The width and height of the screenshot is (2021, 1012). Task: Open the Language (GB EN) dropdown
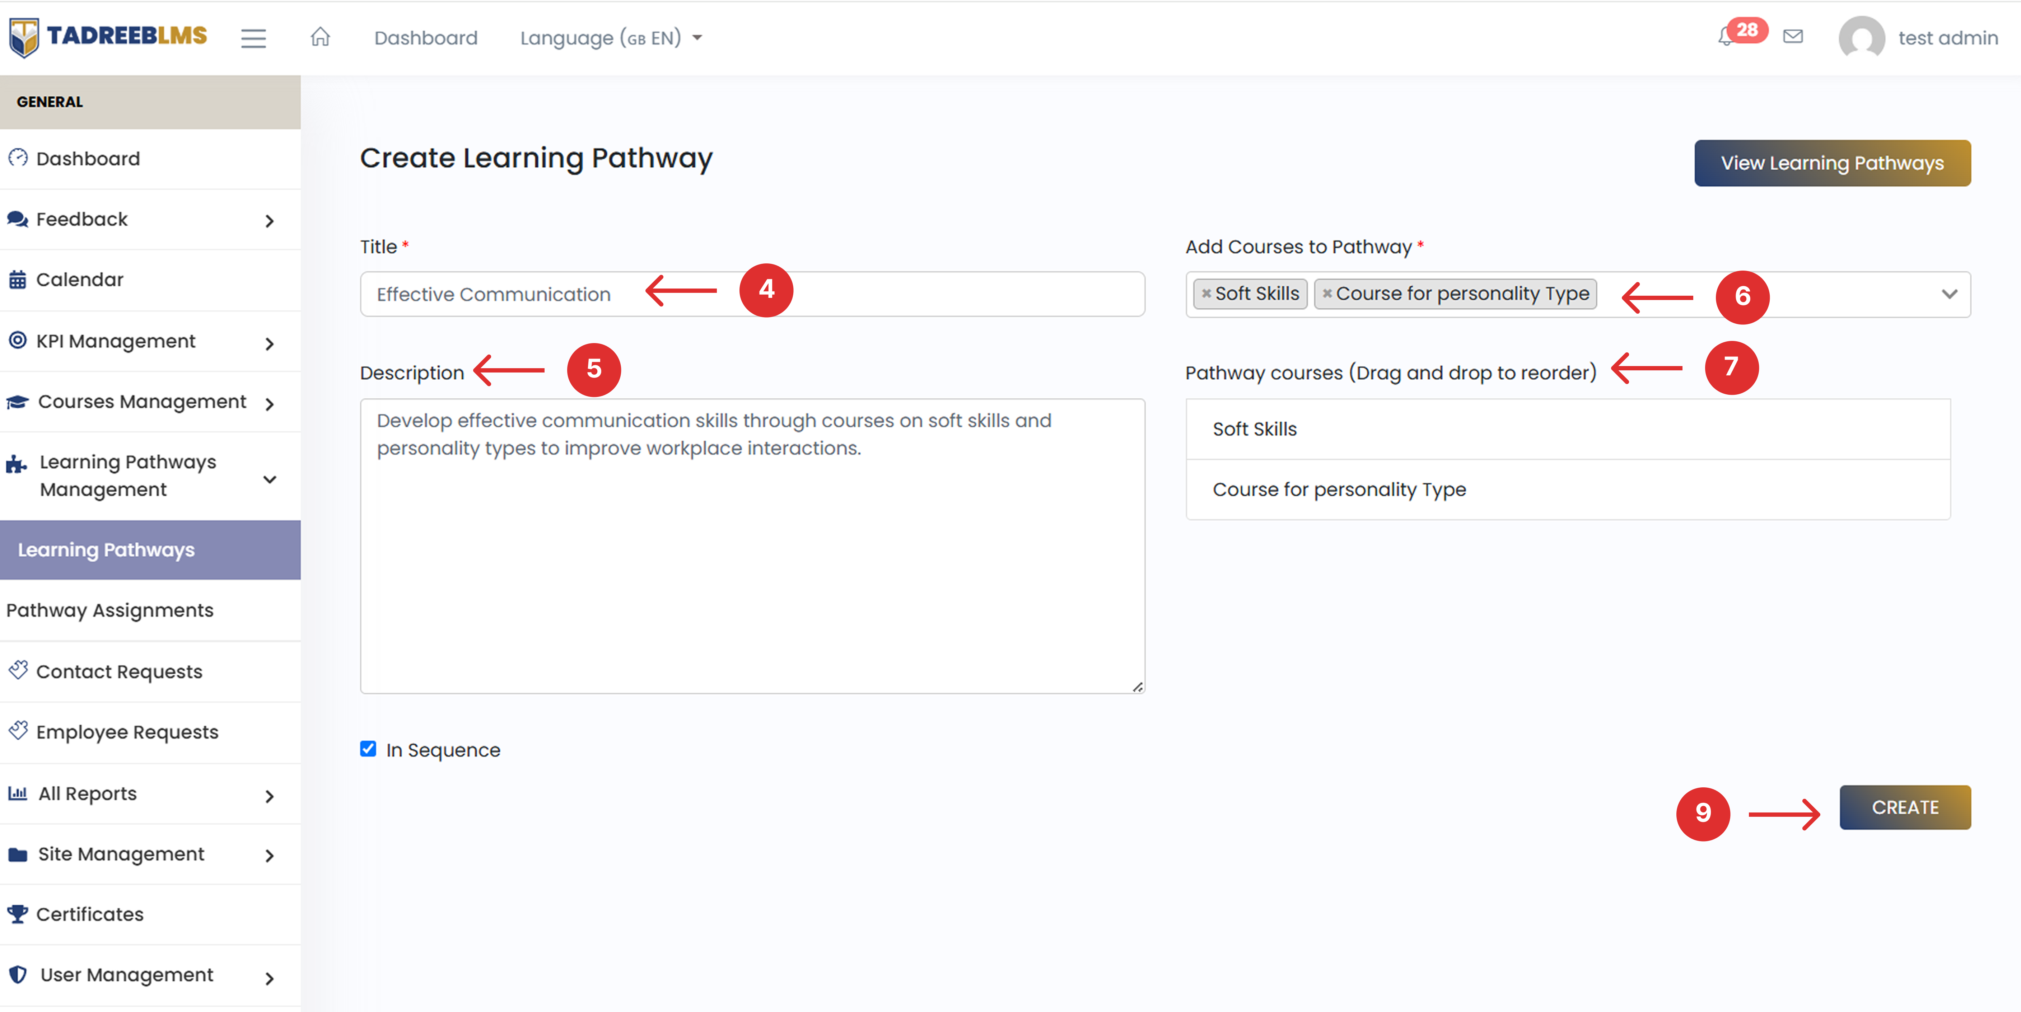click(611, 38)
